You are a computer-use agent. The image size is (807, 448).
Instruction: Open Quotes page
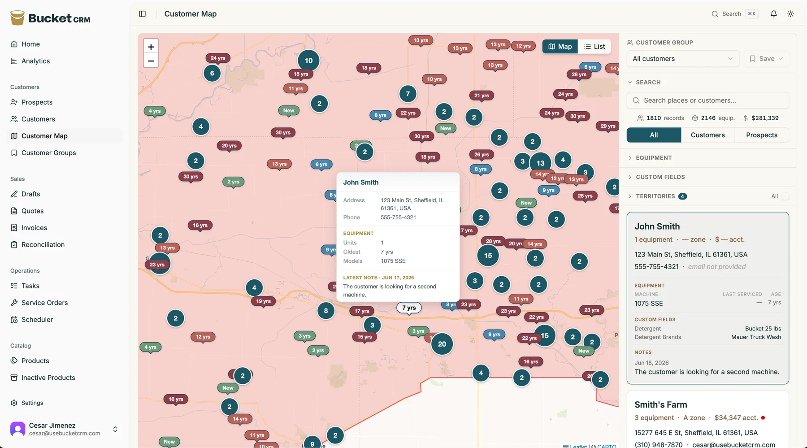pyautogui.click(x=65, y=211)
